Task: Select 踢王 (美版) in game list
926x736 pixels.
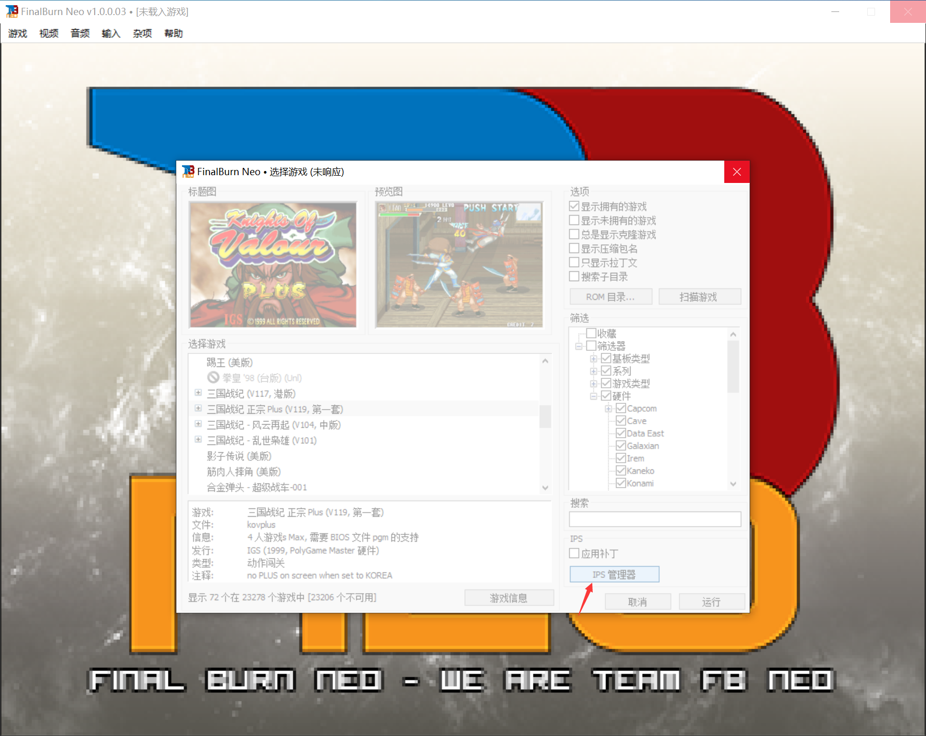Action: point(230,362)
